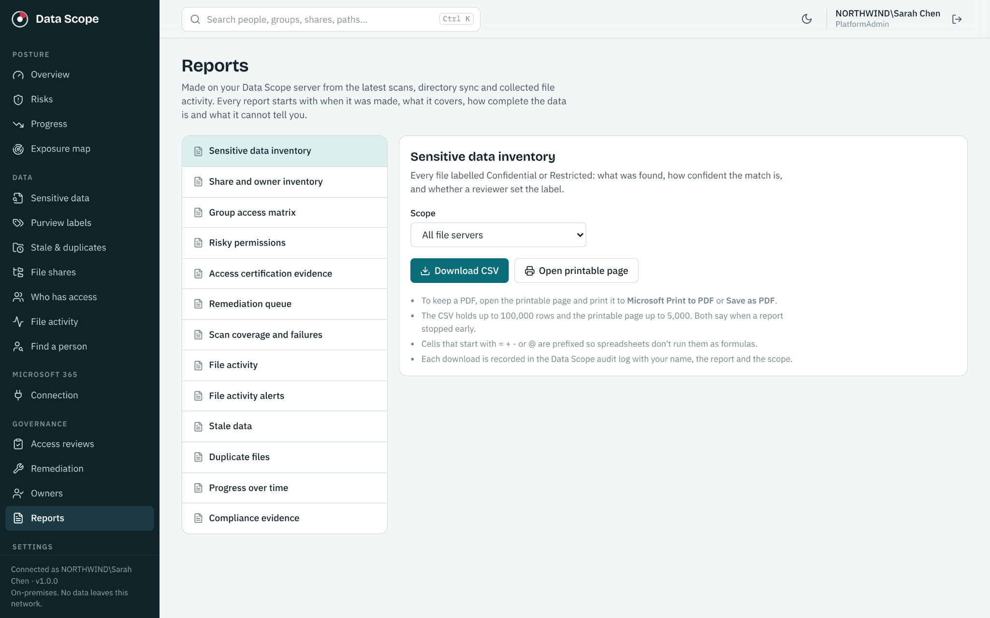Go to Overview in the sidebar
Viewport: 990px width, 618px height.
[x=79, y=75]
